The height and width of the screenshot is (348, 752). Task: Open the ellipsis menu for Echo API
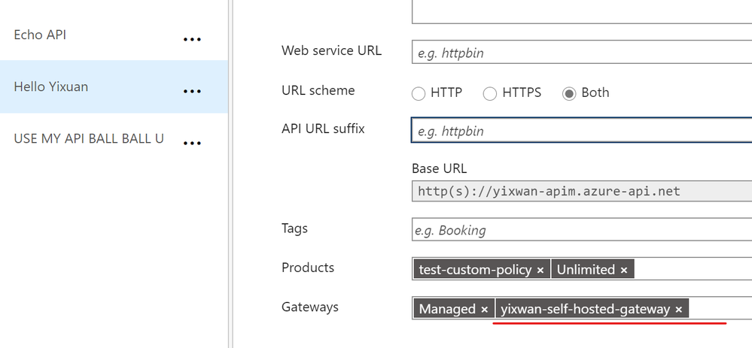click(x=192, y=40)
